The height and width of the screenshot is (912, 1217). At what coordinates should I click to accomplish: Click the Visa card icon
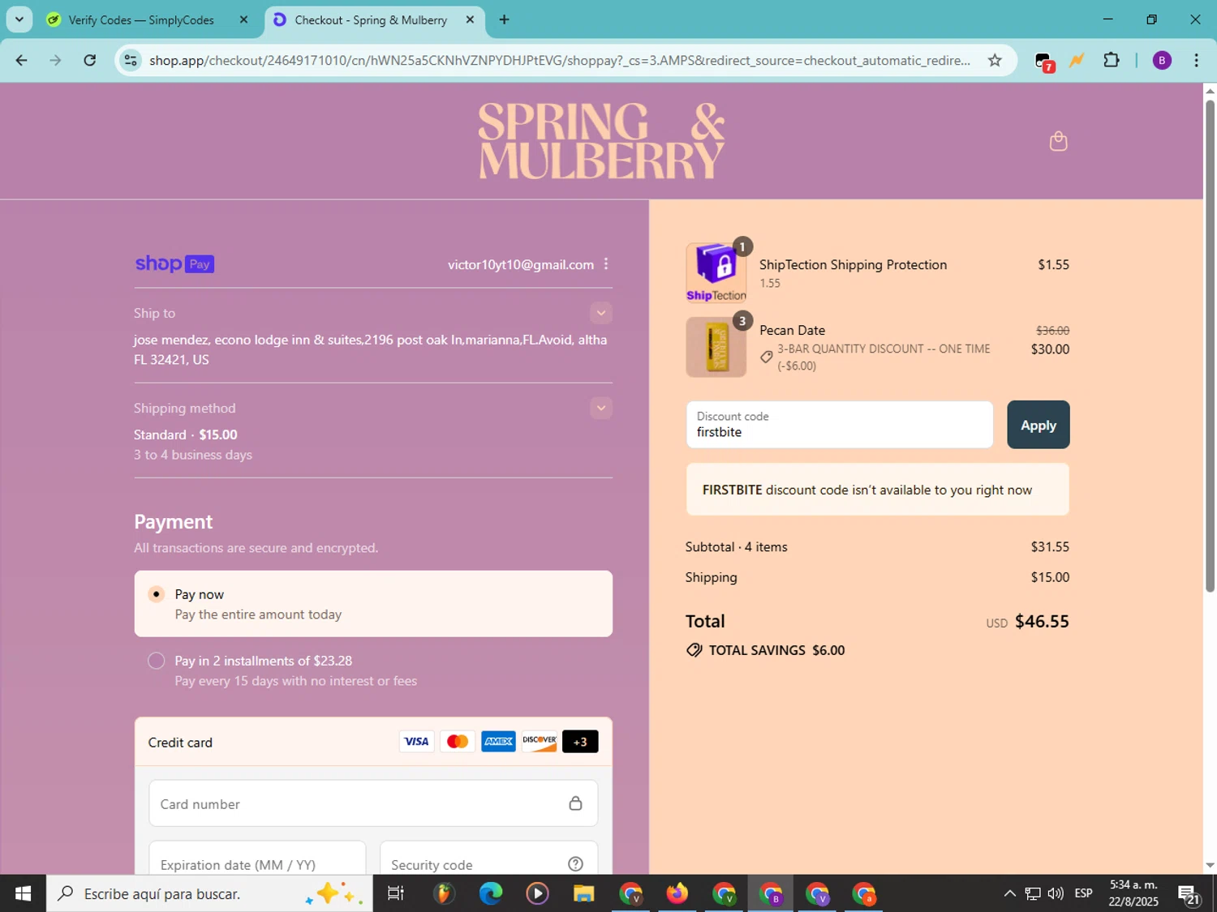[x=416, y=742]
